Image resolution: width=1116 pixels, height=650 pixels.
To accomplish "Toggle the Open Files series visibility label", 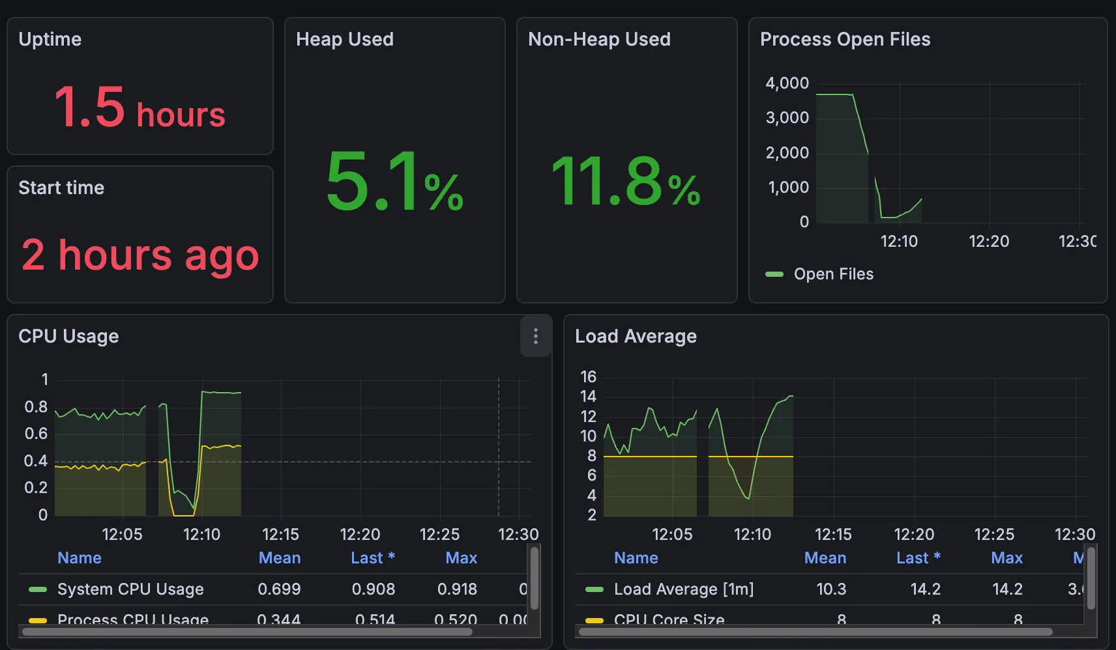I will (x=833, y=274).
